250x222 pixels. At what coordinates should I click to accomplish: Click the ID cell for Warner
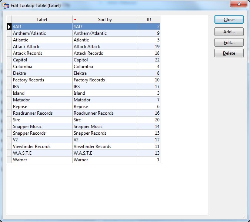pos(149,160)
